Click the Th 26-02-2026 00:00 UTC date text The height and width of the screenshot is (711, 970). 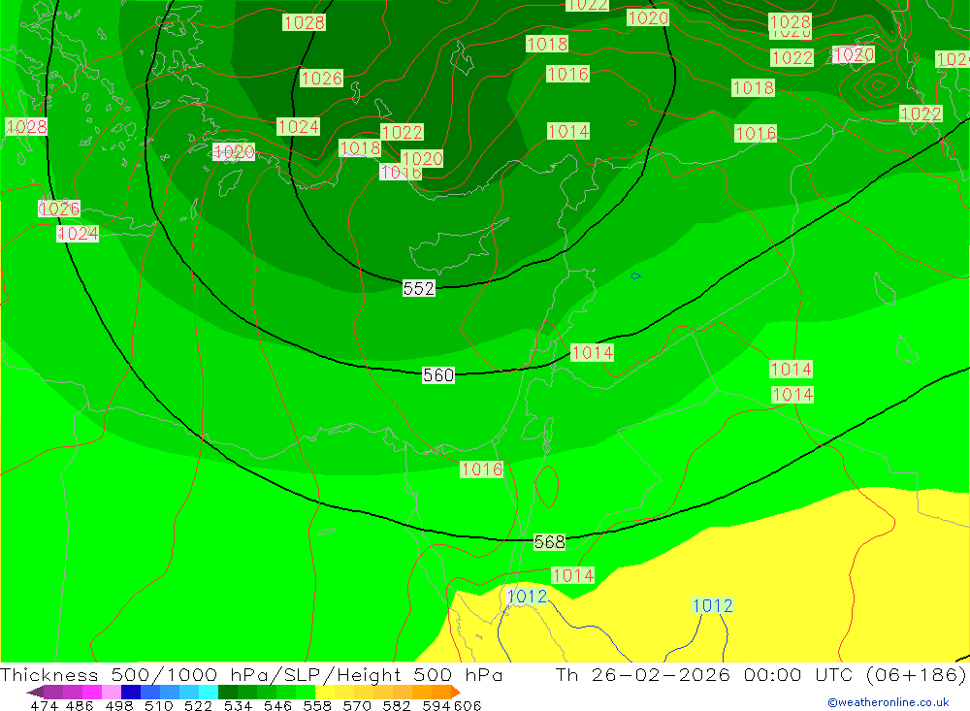pos(704,674)
